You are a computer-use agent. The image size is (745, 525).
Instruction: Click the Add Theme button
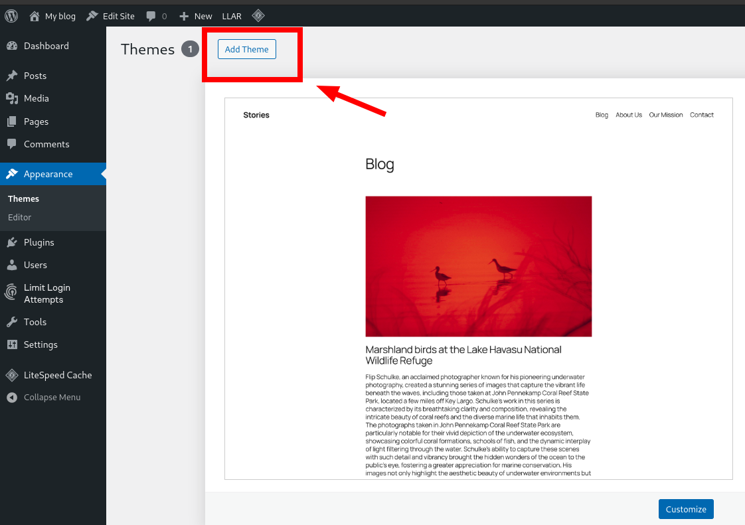[x=246, y=49]
